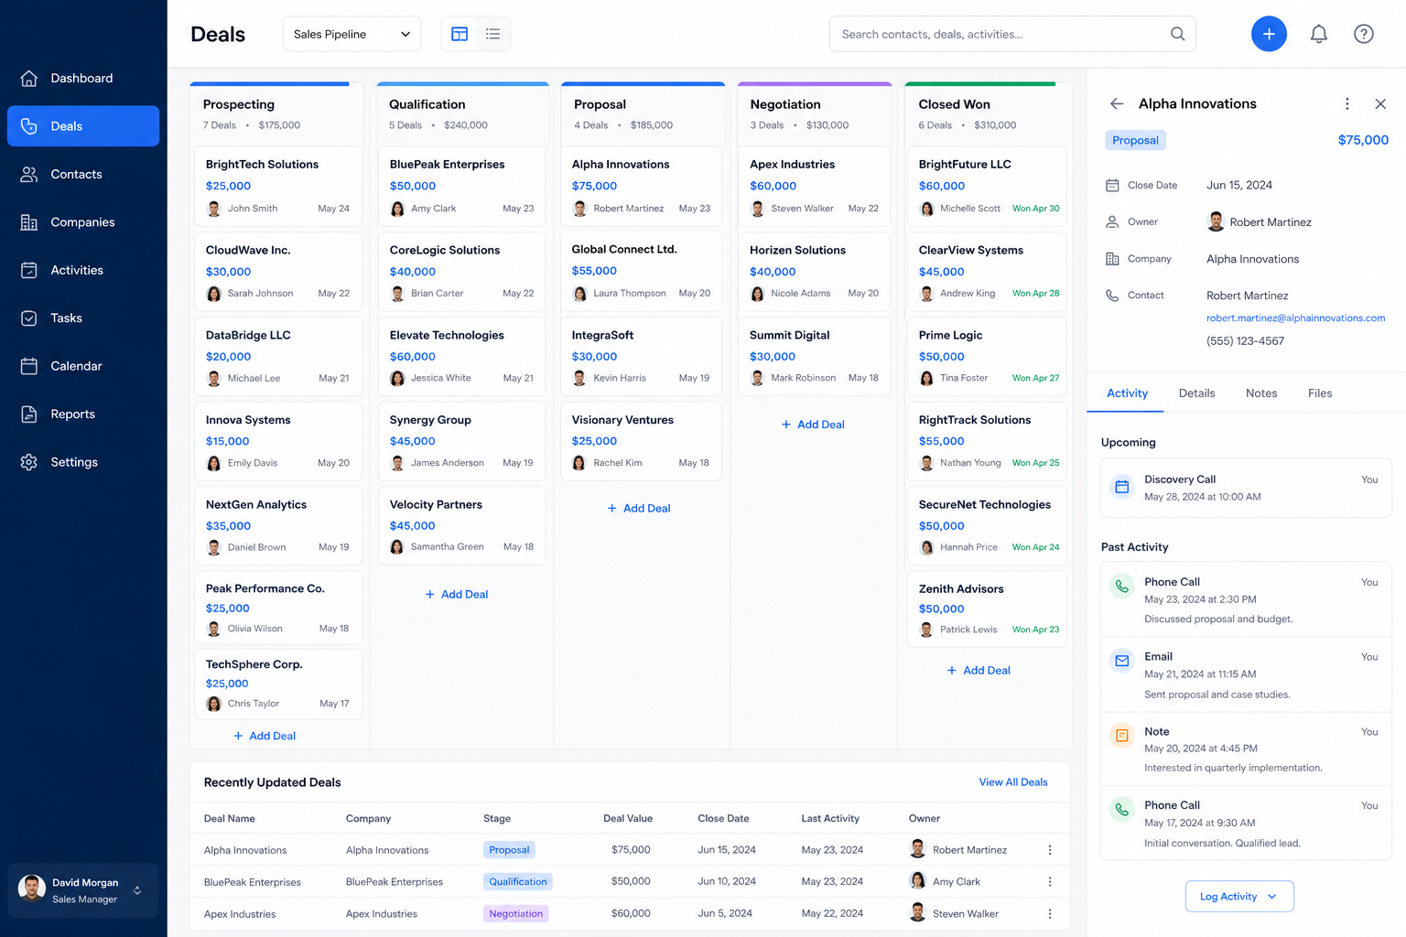Click Robert Martinez avatar in Owner field
The height and width of the screenshot is (937, 1406).
pos(1216,221)
